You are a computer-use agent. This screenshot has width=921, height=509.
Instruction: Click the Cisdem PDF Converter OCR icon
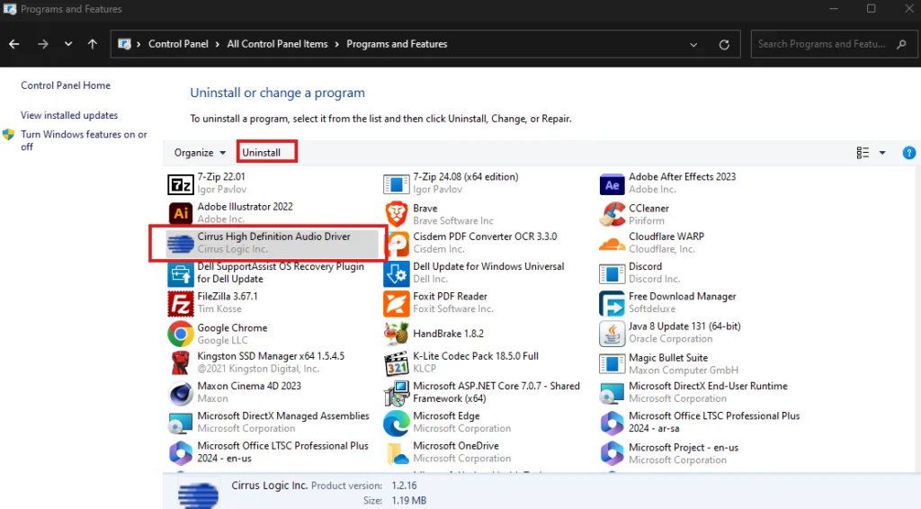point(398,243)
